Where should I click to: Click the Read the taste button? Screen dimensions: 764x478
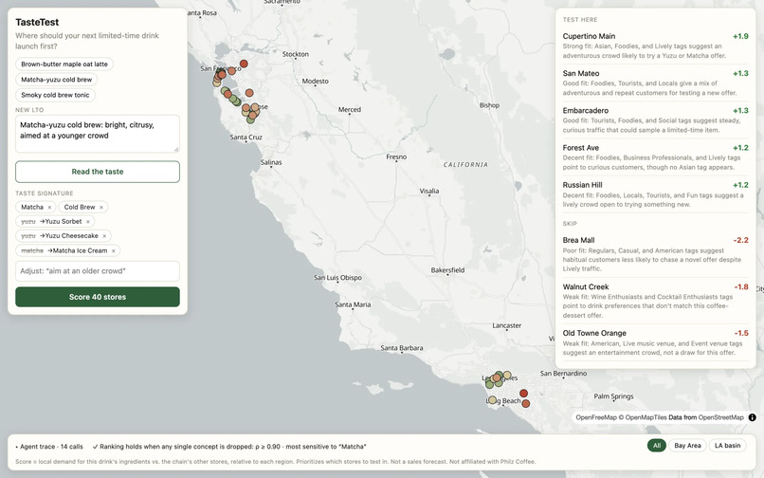coord(98,172)
